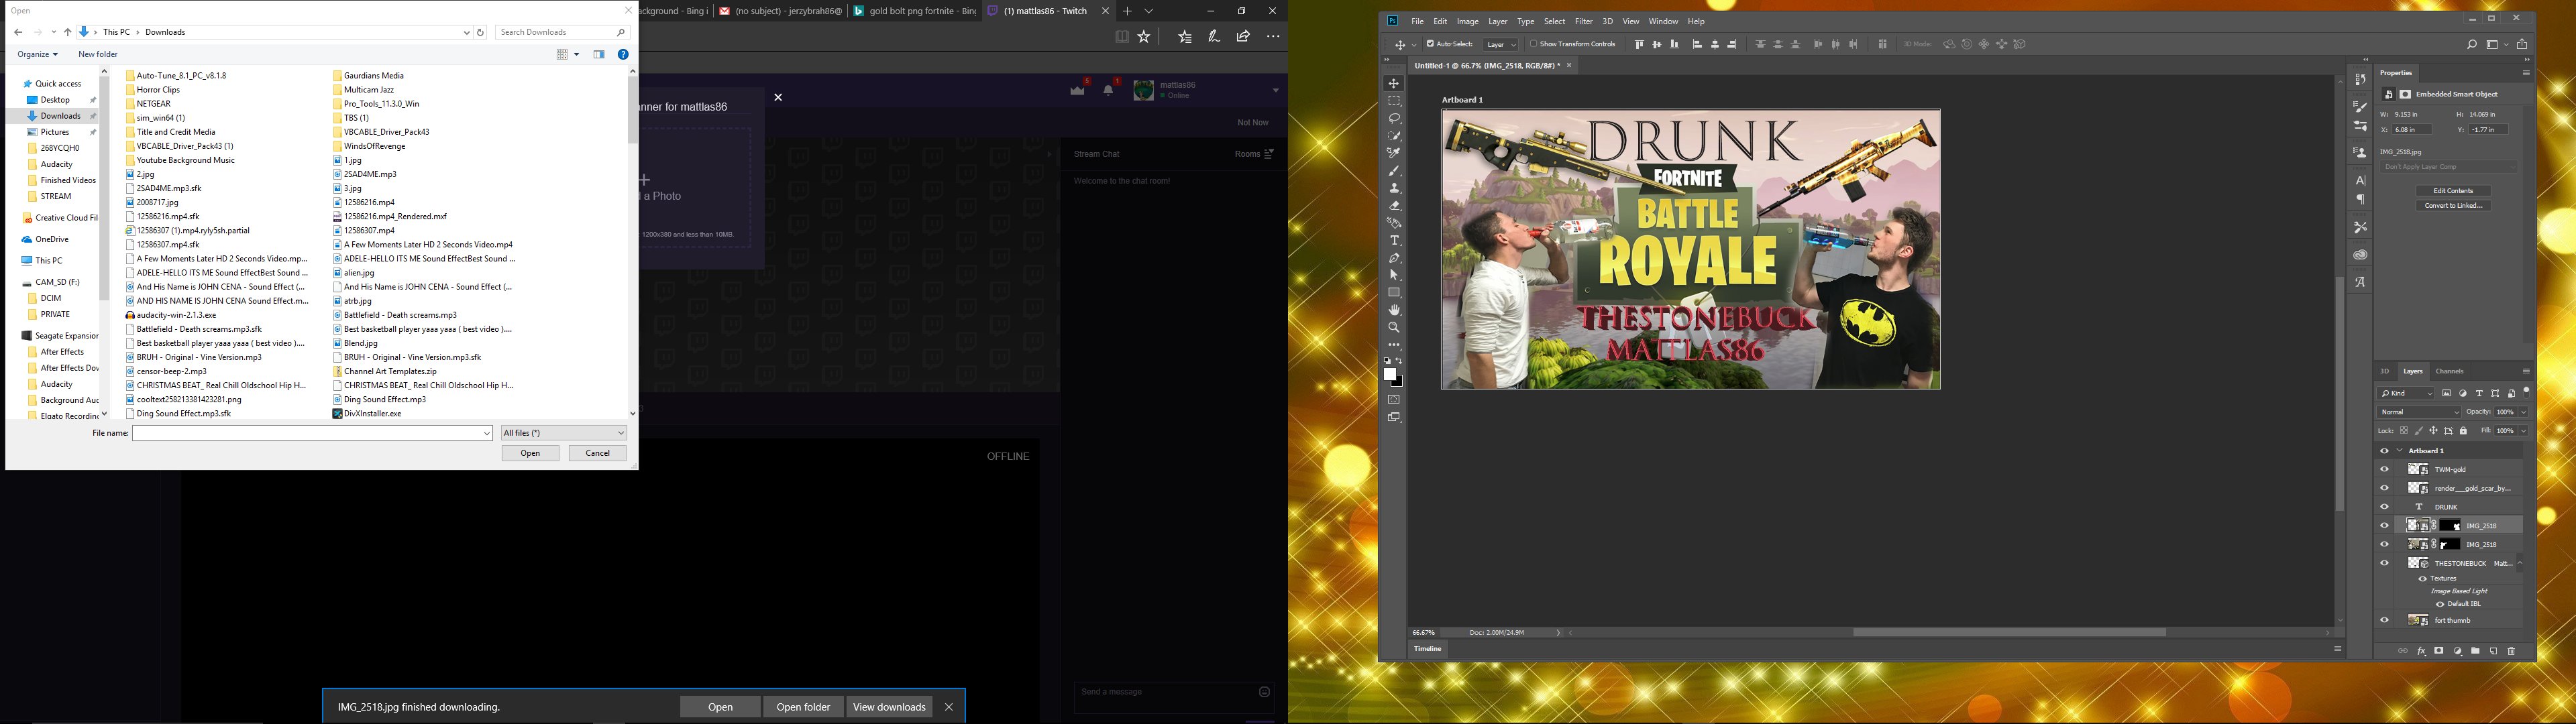Toggle the layer filter on/off switch
This screenshot has width=2576, height=724.
[2526, 392]
